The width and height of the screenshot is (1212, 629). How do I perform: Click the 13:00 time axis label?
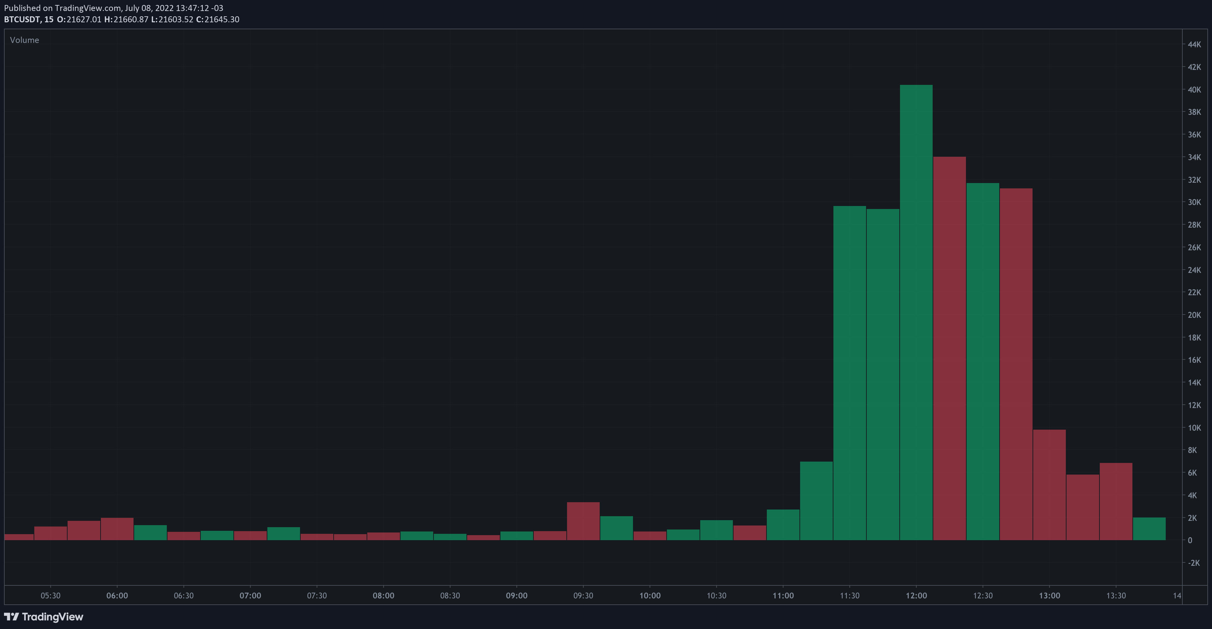click(1049, 596)
